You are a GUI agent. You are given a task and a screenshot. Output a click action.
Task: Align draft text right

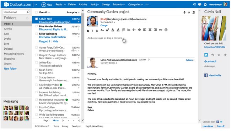point(155,30)
